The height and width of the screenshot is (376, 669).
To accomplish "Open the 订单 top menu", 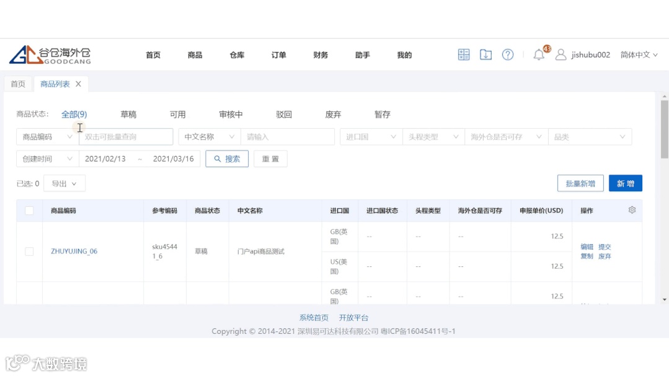I will coord(278,55).
